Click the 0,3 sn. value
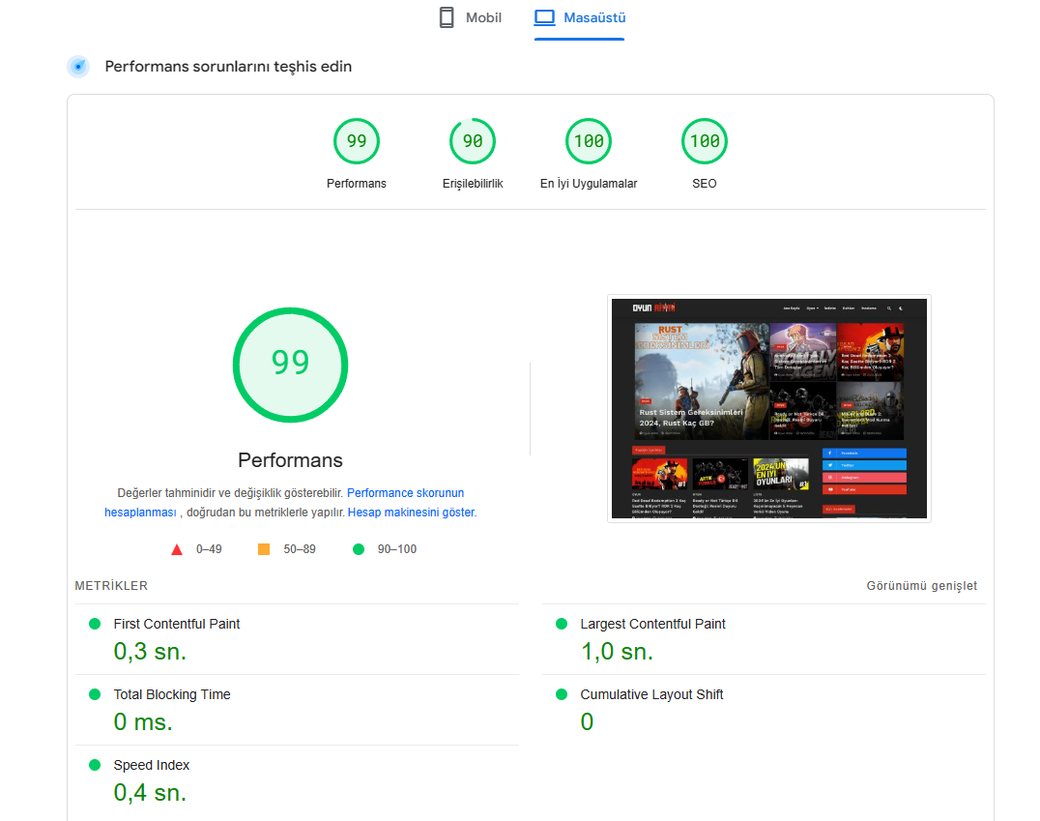Screen dimensions: 1040x821 click(150, 652)
